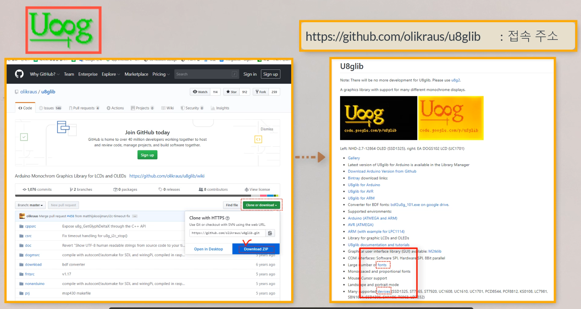Image resolution: width=581 pixels, height=309 pixels.
Task: Click View license
Action: (x=257, y=189)
